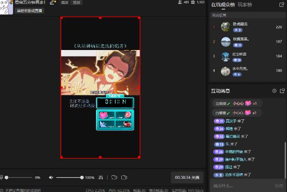The image size is (287, 192).
Task: Open rank 1 viewer 卧虎藏龙 avatar
Action: 225,27
